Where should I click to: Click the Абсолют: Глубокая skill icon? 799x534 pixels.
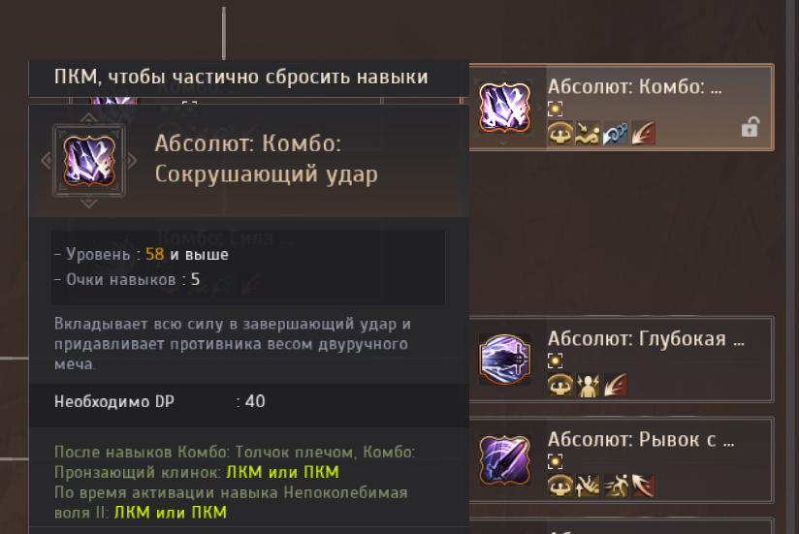pyautogui.click(x=504, y=360)
